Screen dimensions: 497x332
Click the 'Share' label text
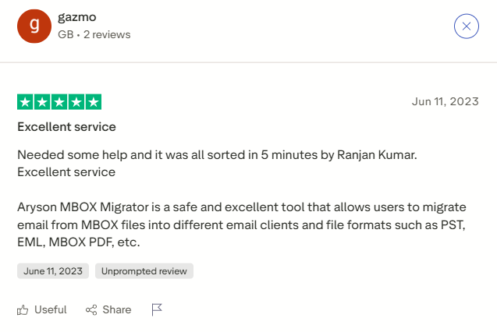point(117,309)
